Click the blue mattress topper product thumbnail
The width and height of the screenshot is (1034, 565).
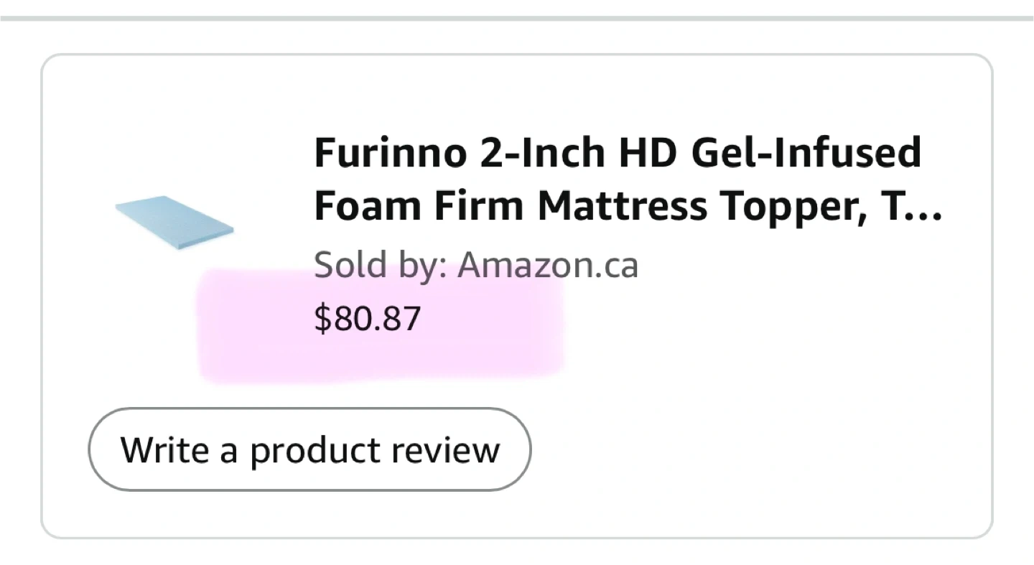click(174, 222)
